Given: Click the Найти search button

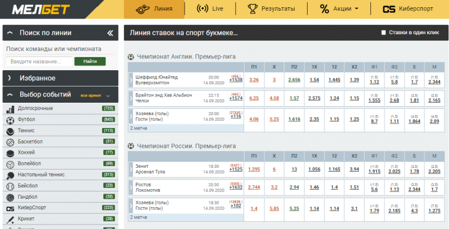Looking at the screenshot, I should [90, 61].
